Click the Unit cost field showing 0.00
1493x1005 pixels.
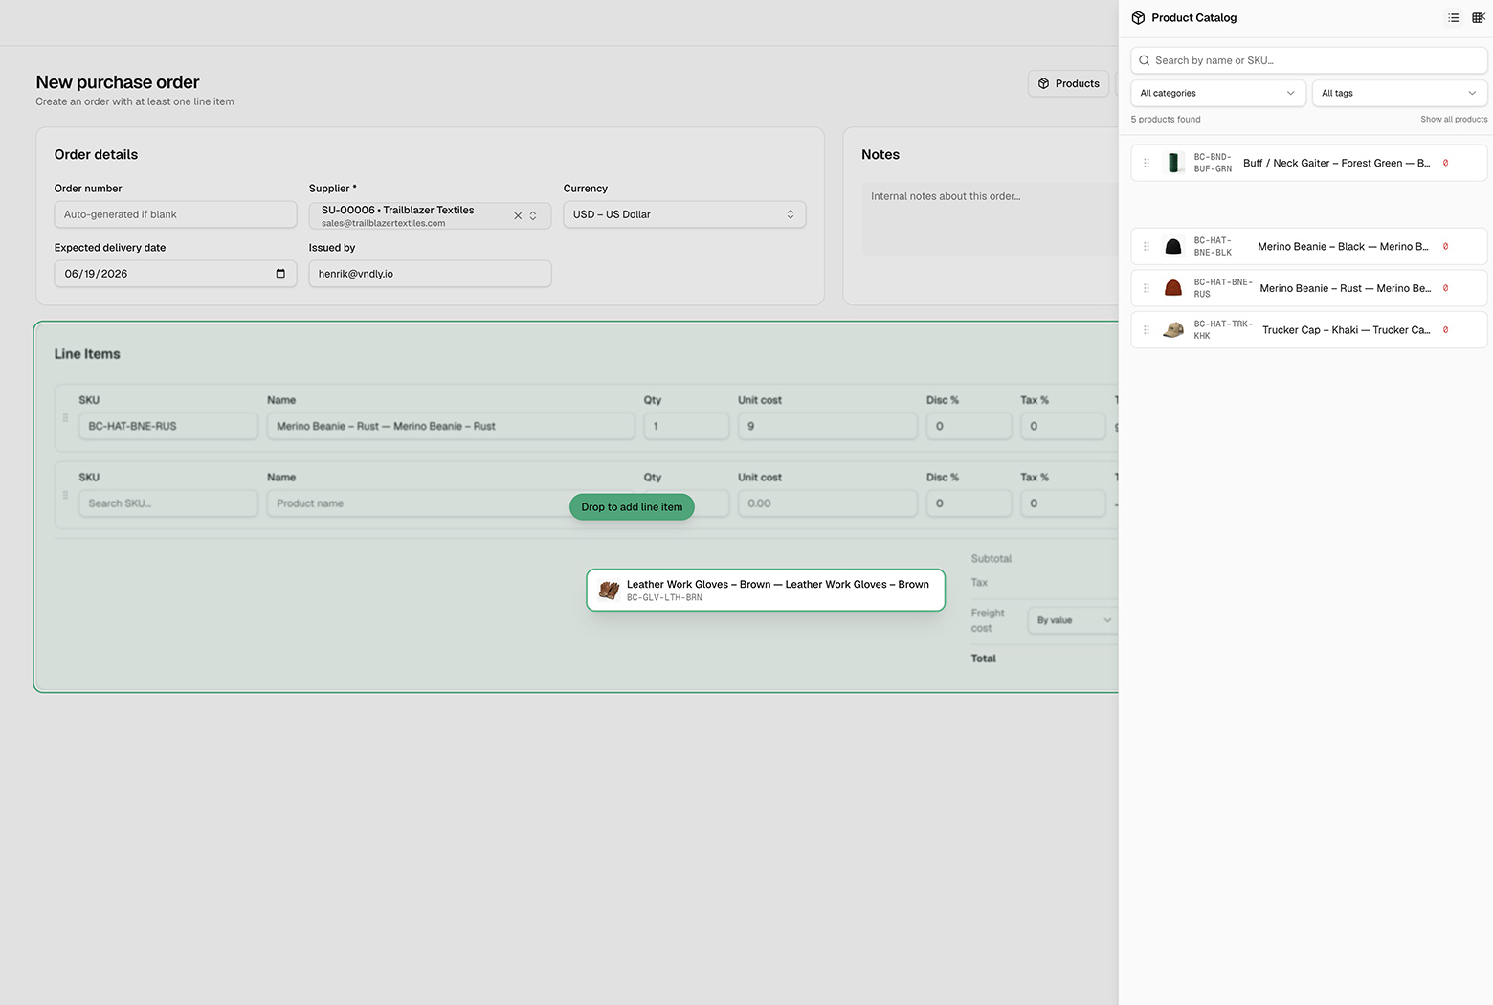828,503
